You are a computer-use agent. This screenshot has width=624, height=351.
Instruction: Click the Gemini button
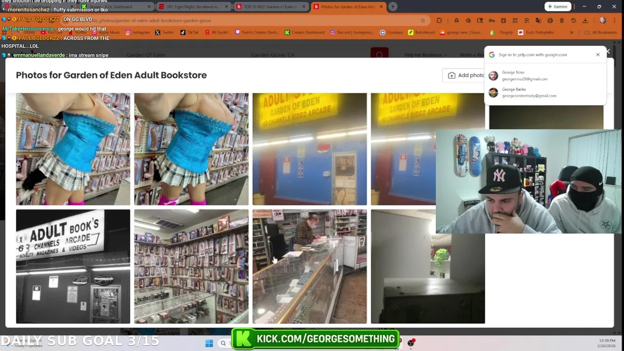click(558, 7)
